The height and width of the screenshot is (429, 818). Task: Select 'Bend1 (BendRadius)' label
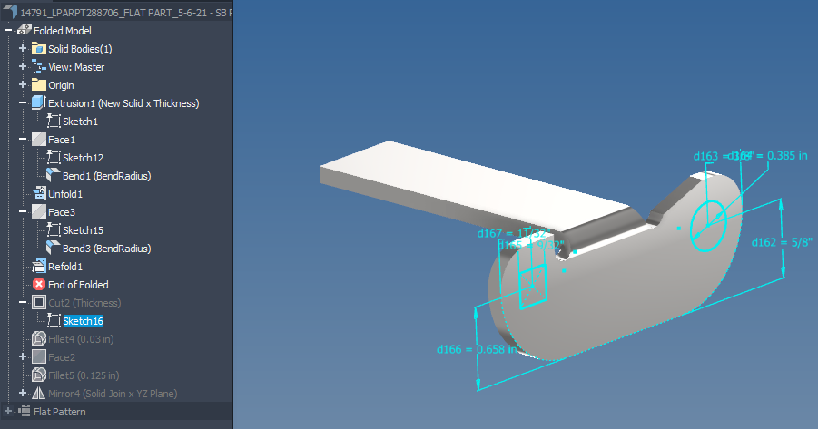(x=107, y=176)
